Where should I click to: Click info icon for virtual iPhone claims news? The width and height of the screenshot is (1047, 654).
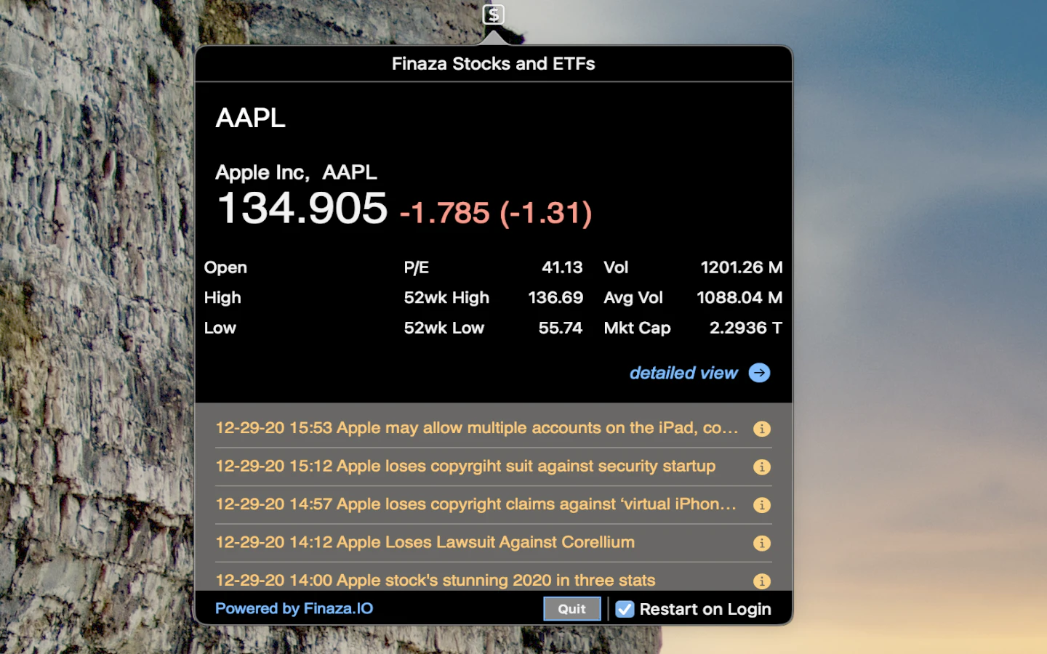[761, 505]
